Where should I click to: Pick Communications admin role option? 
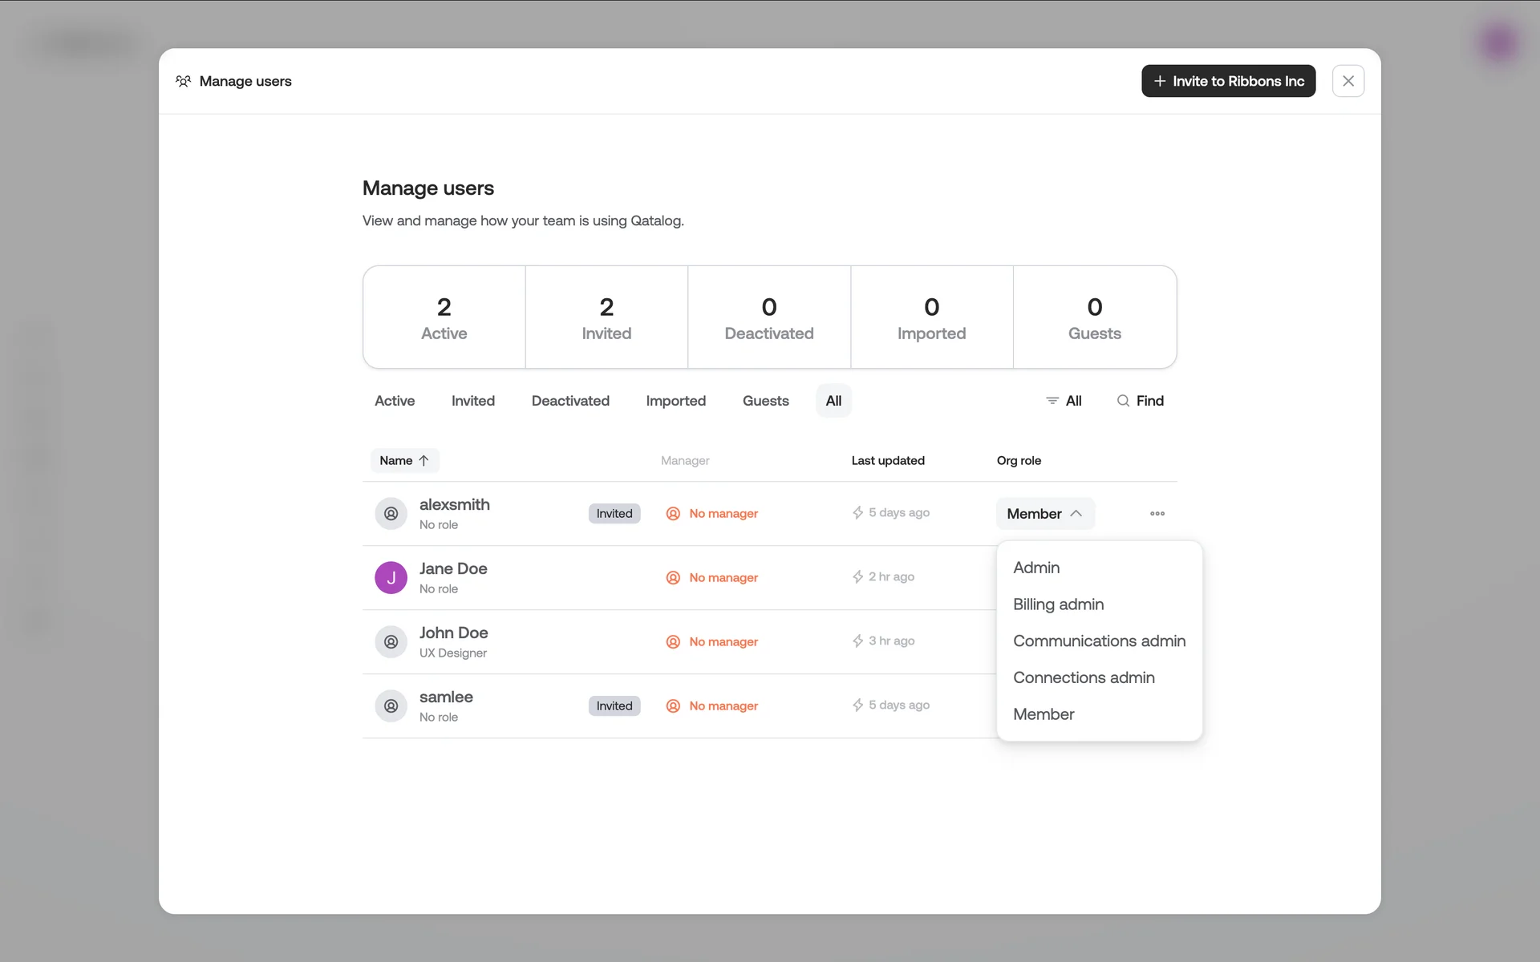(1098, 641)
